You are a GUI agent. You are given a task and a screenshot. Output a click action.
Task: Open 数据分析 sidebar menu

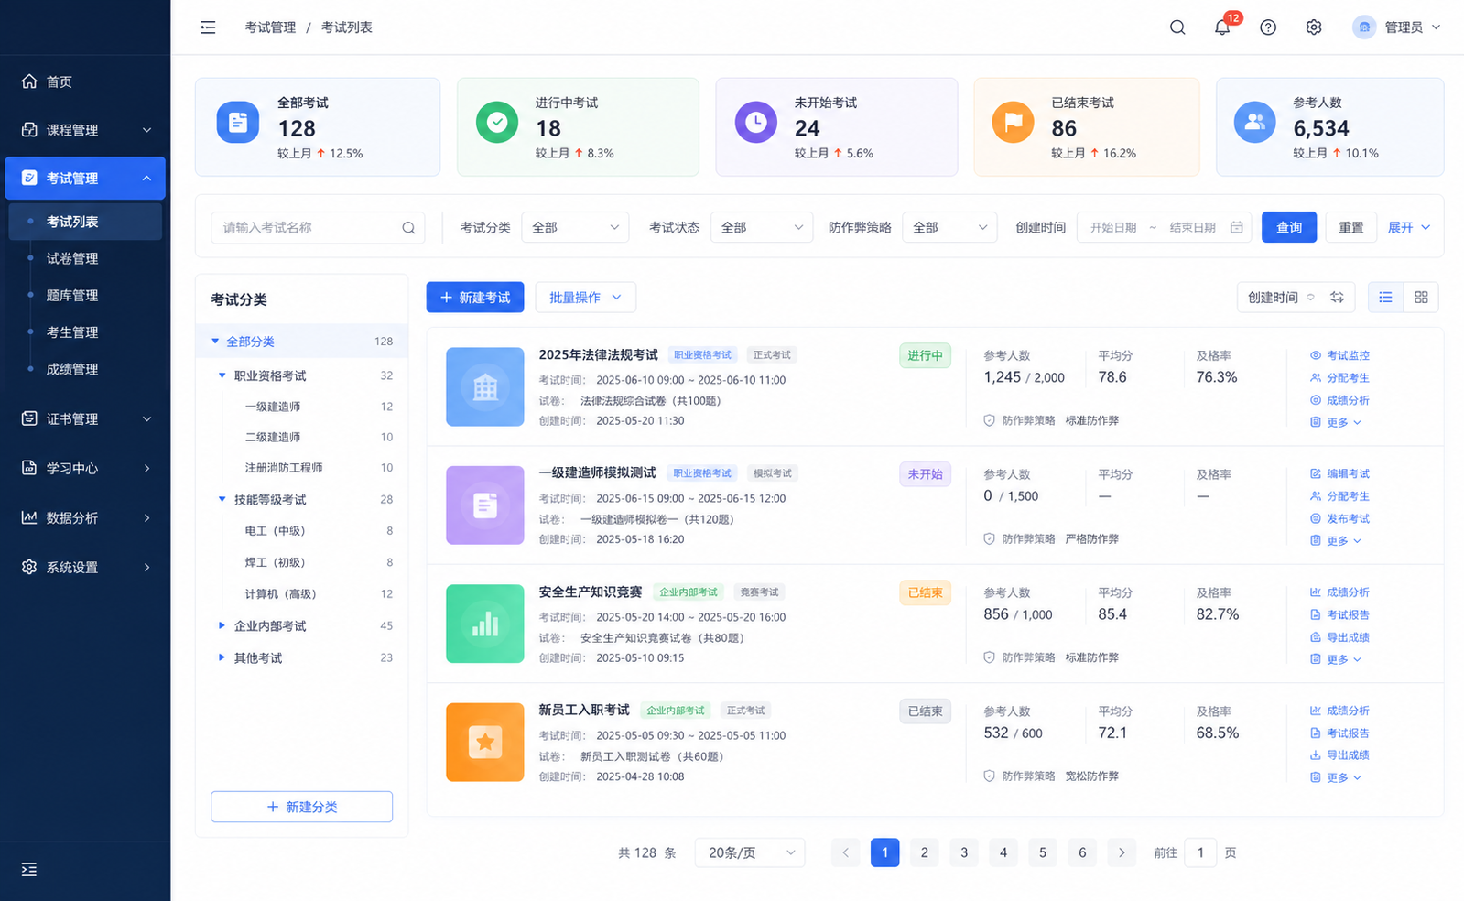85,517
